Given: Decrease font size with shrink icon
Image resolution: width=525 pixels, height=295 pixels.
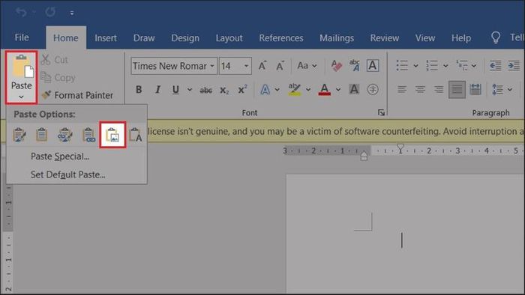Looking at the screenshot, I should [x=280, y=65].
